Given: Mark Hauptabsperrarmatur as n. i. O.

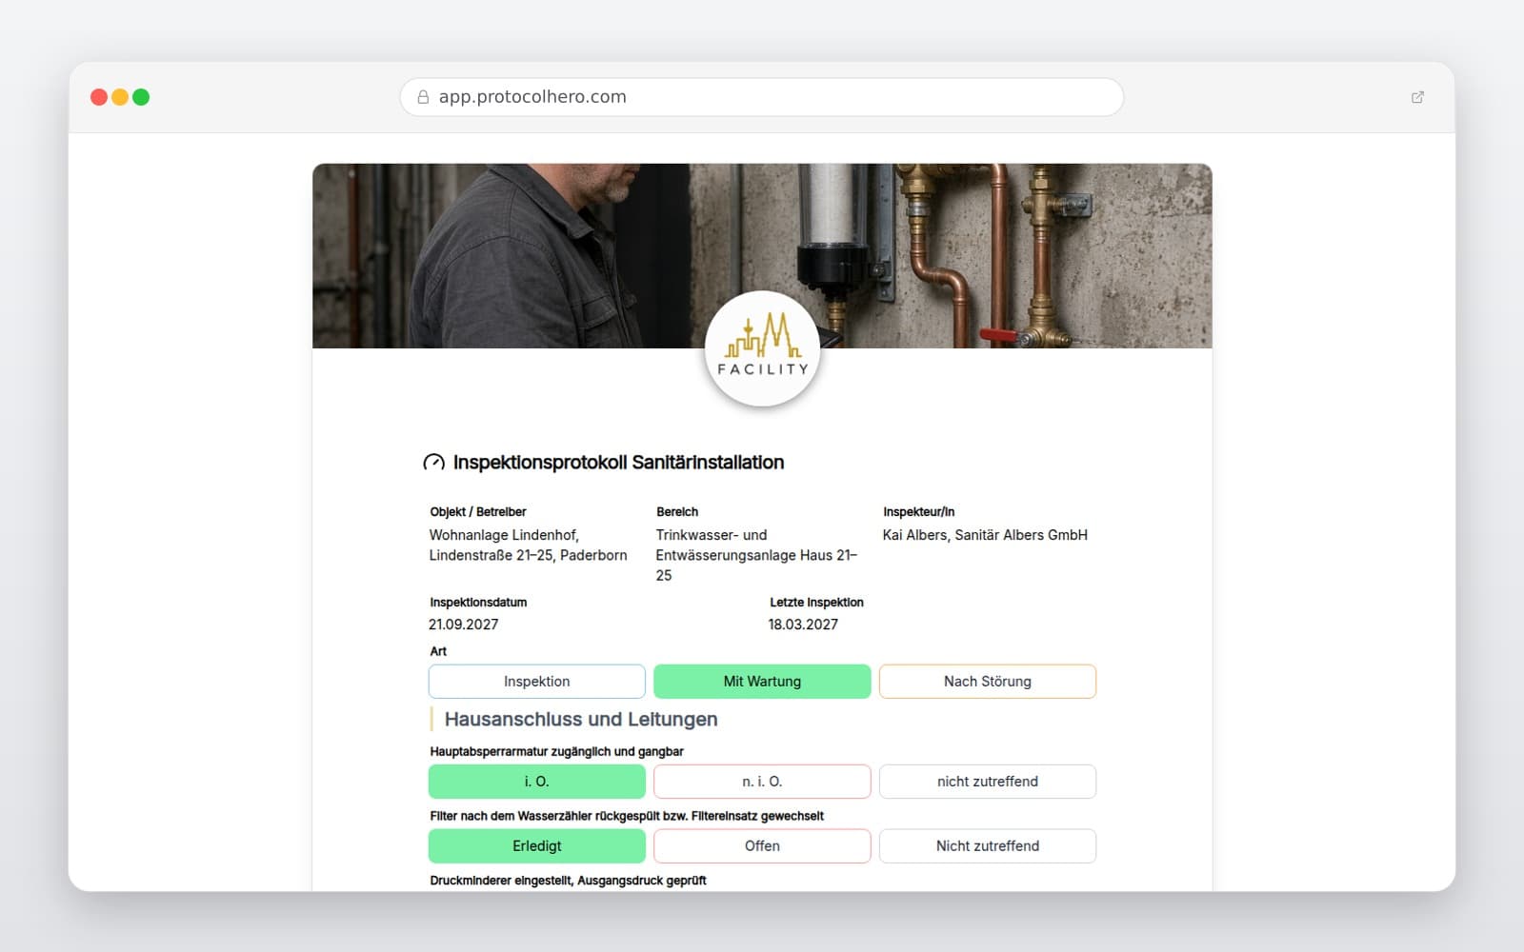Looking at the screenshot, I should coord(762,782).
